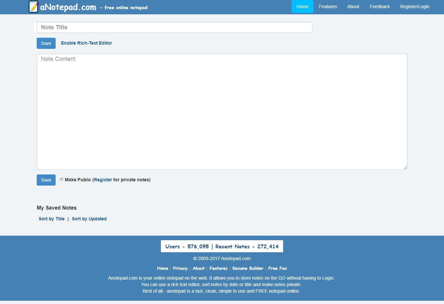
Task: Select the Home navigation tab
Action: point(302,7)
